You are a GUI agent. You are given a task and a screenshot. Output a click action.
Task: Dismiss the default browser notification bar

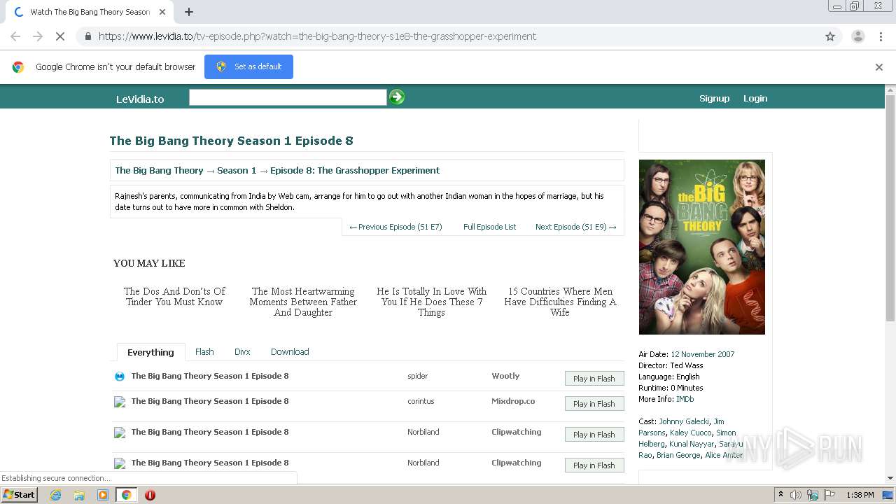click(x=879, y=67)
